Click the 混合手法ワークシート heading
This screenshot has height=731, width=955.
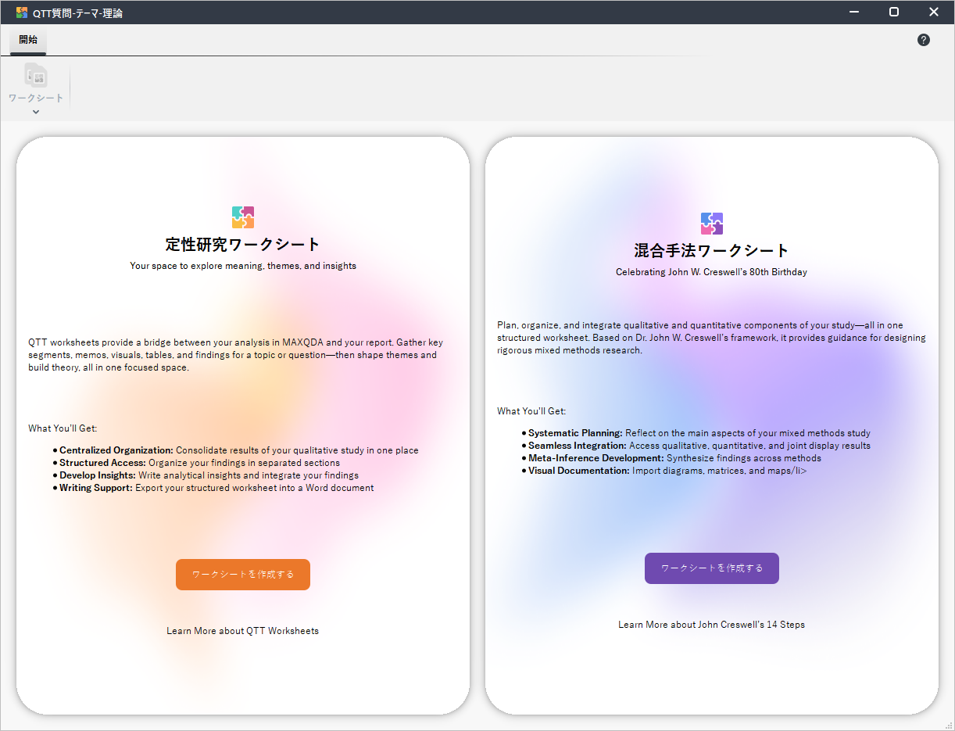tap(711, 251)
